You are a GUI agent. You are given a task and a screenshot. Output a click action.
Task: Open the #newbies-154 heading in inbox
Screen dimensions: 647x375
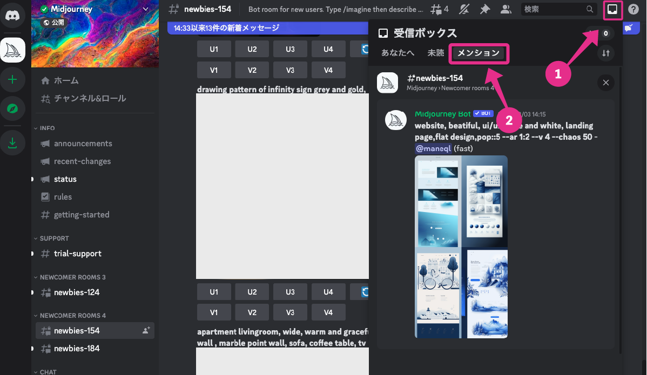coord(435,78)
